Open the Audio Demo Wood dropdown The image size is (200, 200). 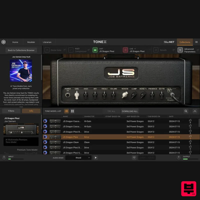coord(78,158)
